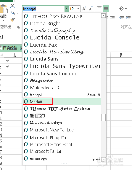The image size is (132, 170).
Task: Choose Lucida Calligraphy font
Action: coord(62,31)
